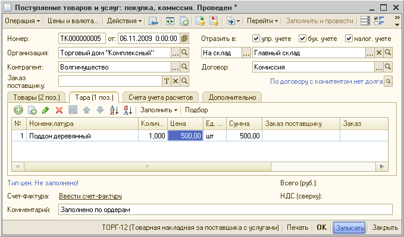The image size is (404, 237).
Task: Click the Количество cell 1,000
Action: click(153, 135)
